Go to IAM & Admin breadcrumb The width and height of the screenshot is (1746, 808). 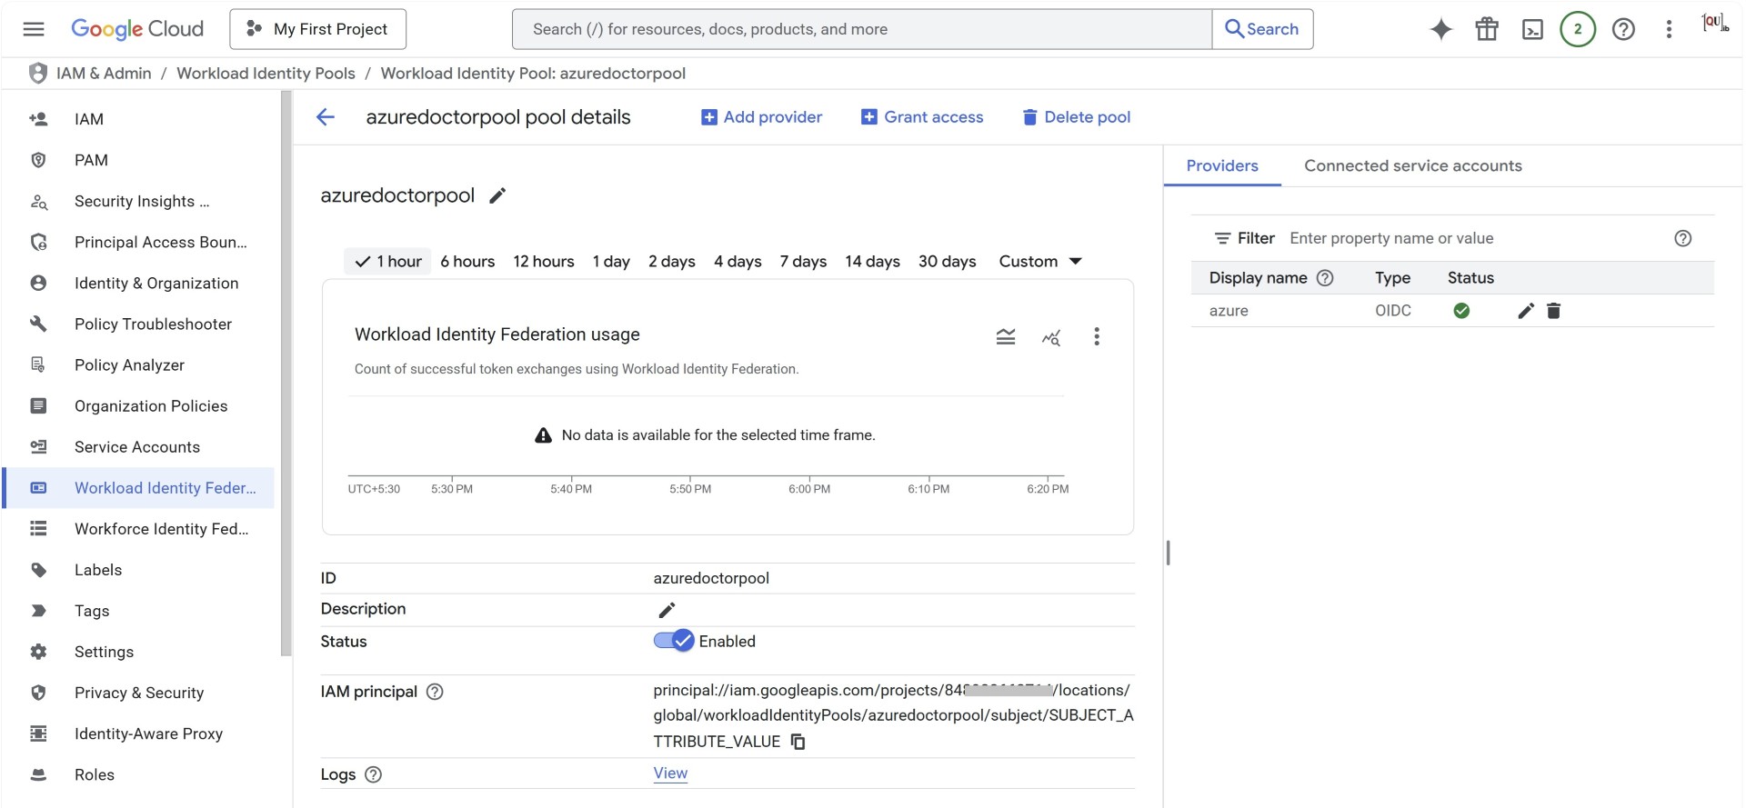(104, 74)
